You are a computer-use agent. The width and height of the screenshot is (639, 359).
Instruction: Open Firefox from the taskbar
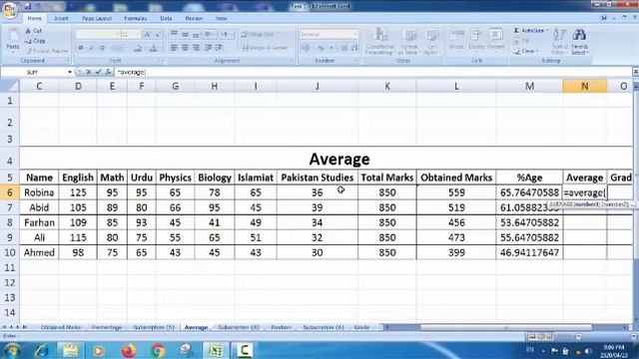click(129, 350)
